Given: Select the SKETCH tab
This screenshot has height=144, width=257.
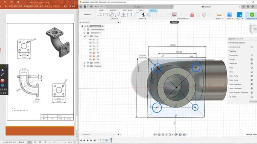Looking at the screenshot, I should coord(153,10).
